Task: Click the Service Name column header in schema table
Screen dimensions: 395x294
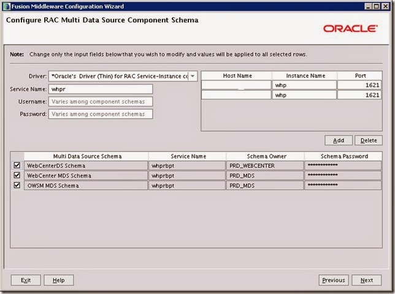Action: (188, 156)
